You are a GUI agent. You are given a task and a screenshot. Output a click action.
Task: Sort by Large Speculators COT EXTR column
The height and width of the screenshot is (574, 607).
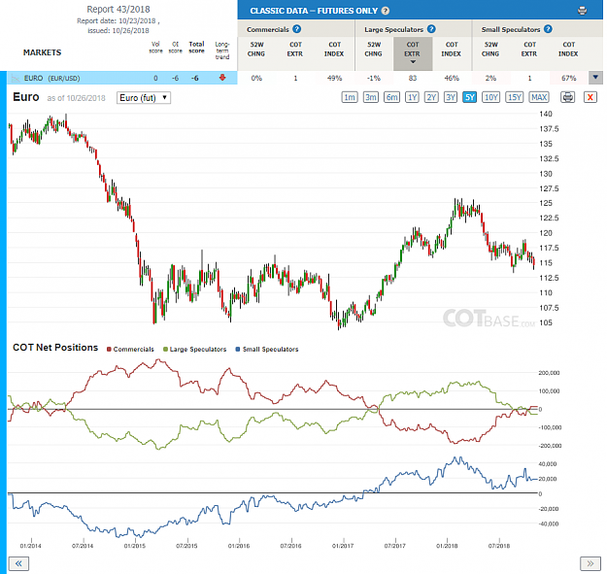[x=413, y=53]
